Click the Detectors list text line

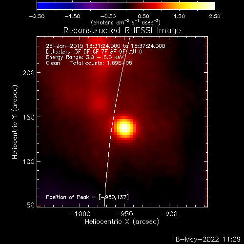tap(94, 52)
